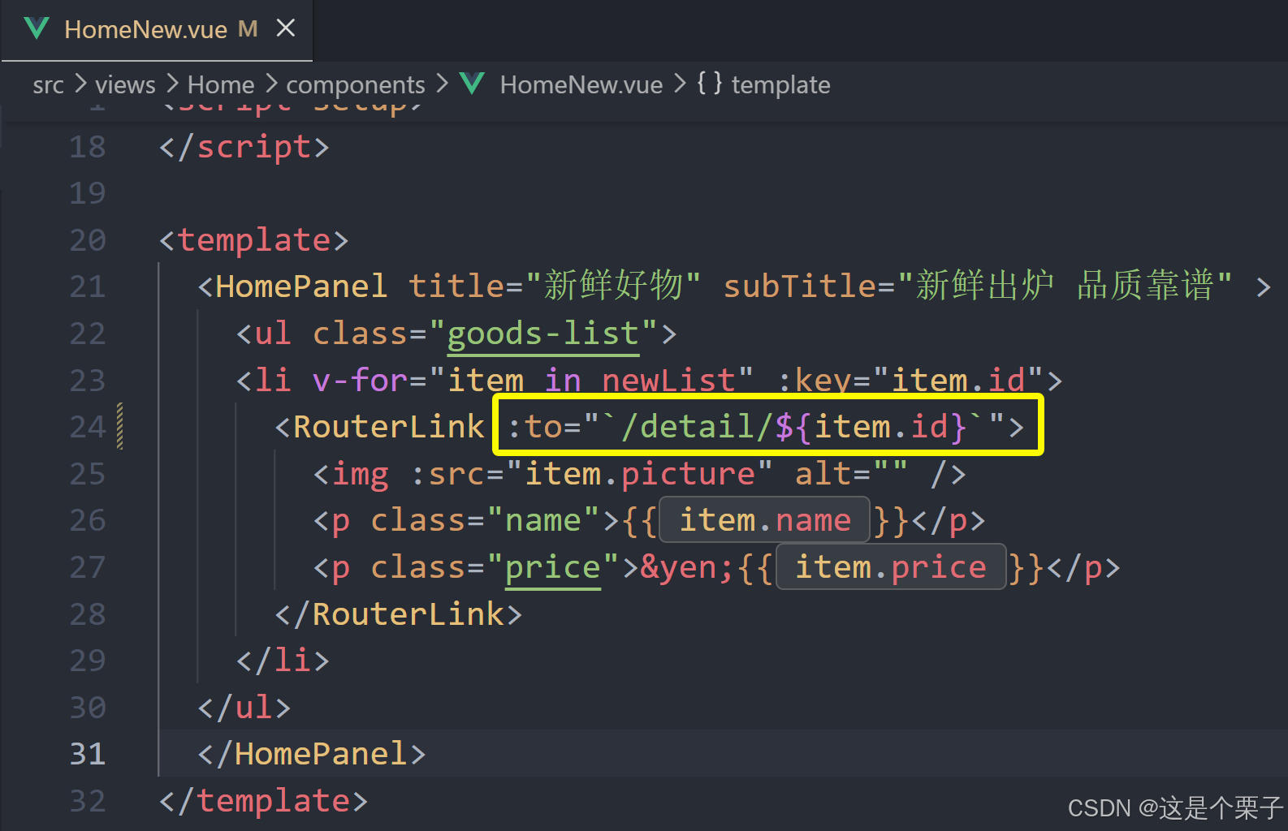The width and height of the screenshot is (1288, 831).
Task: Click the braces symbol icon in breadcrumb
Action: click(x=709, y=84)
